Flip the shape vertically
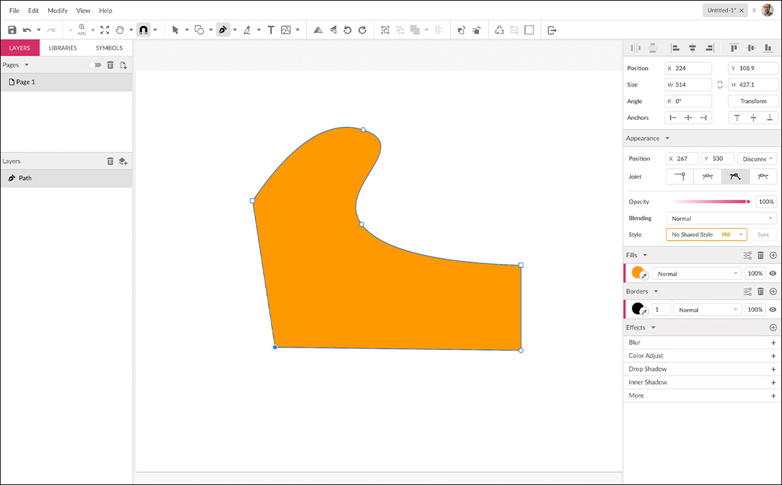The image size is (782, 485). [x=333, y=30]
